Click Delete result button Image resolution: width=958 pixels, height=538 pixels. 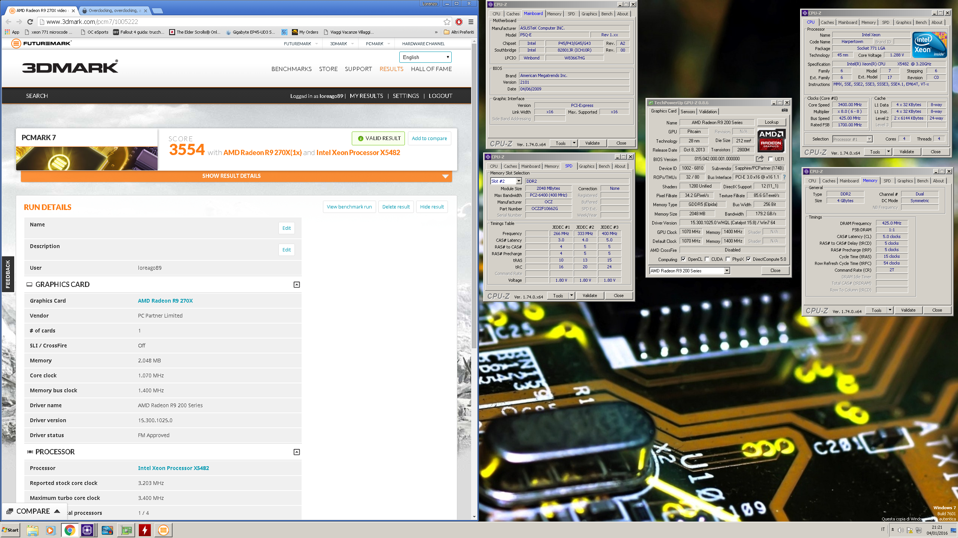click(396, 207)
